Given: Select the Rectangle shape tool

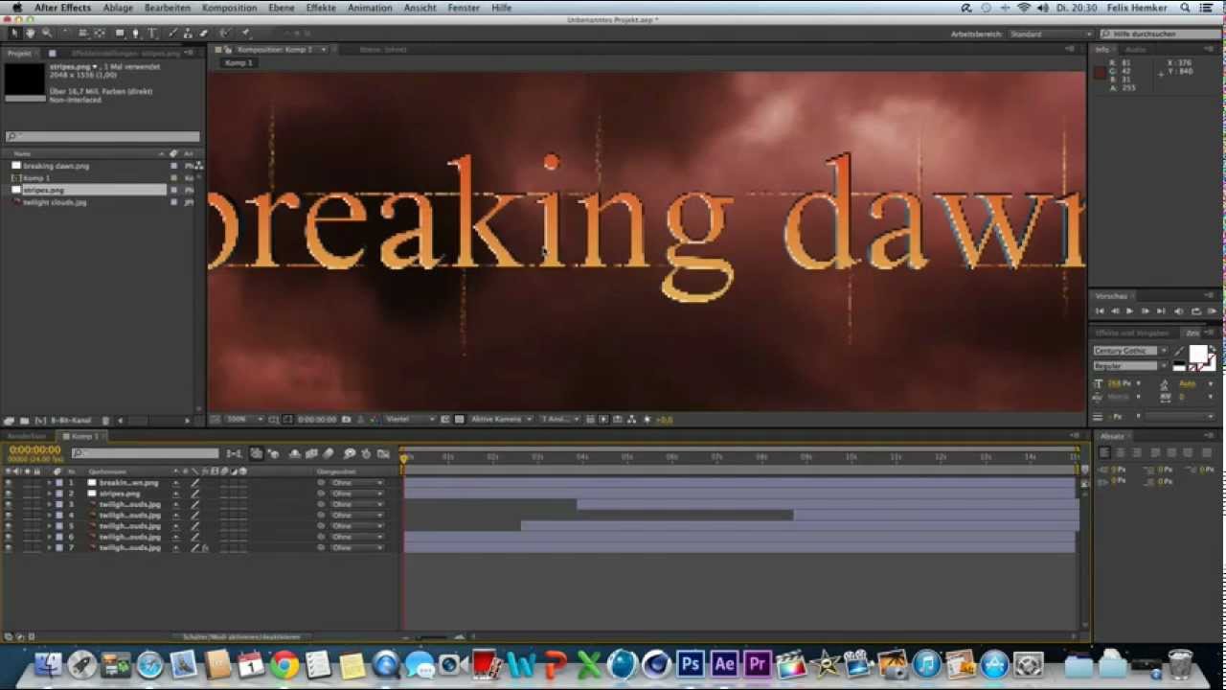Looking at the screenshot, I should (x=120, y=33).
